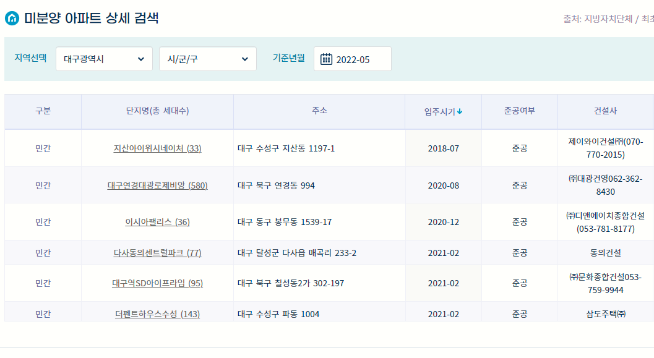Image resolution: width=654 pixels, height=358 pixels.
Task: Click the 2022-05 base month field
Action: 353,59
